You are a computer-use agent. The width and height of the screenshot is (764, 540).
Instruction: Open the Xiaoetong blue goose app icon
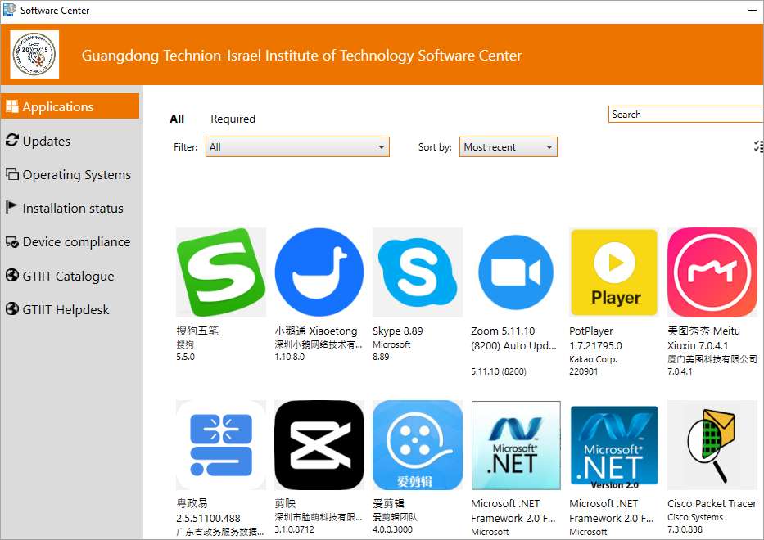pos(319,272)
